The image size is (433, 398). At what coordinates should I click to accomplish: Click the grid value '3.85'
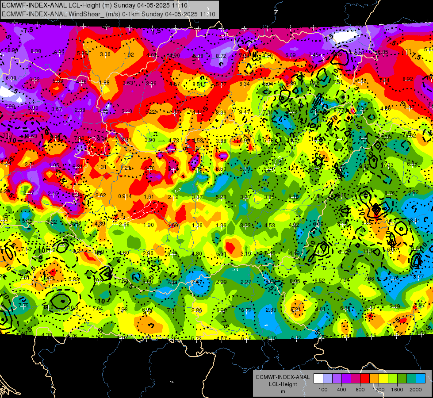(269, 197)
